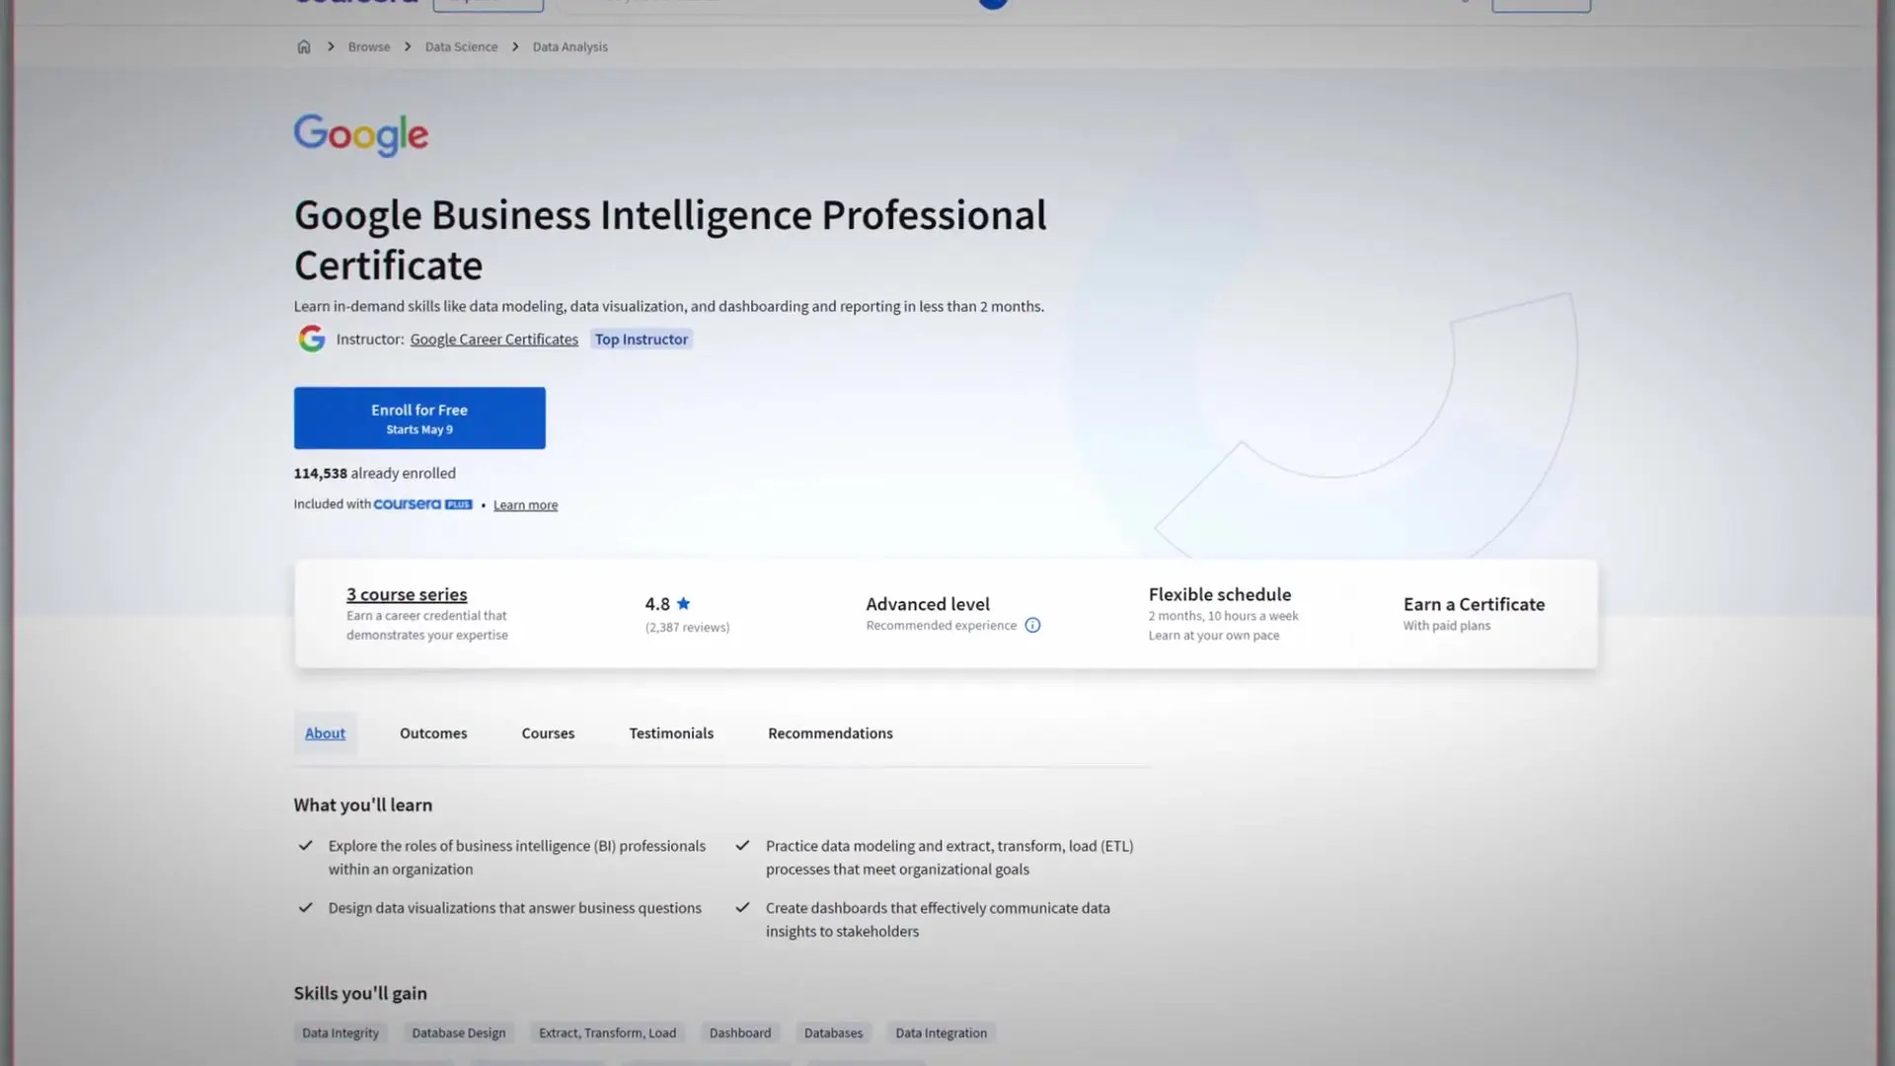Viewport: 1895px width, 1066px height.
Task: Click the Data Integrity skill tag
Action: click(341, 1032)
